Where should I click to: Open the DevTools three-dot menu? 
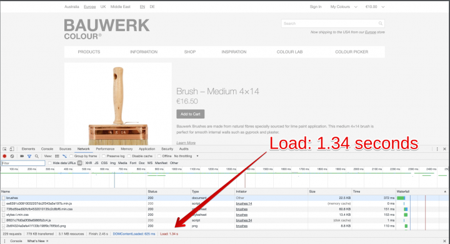tap(437, 149)
